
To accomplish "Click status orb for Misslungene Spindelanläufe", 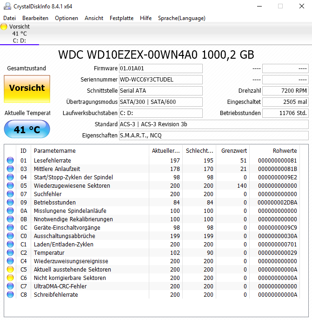I will pos(10,211).
